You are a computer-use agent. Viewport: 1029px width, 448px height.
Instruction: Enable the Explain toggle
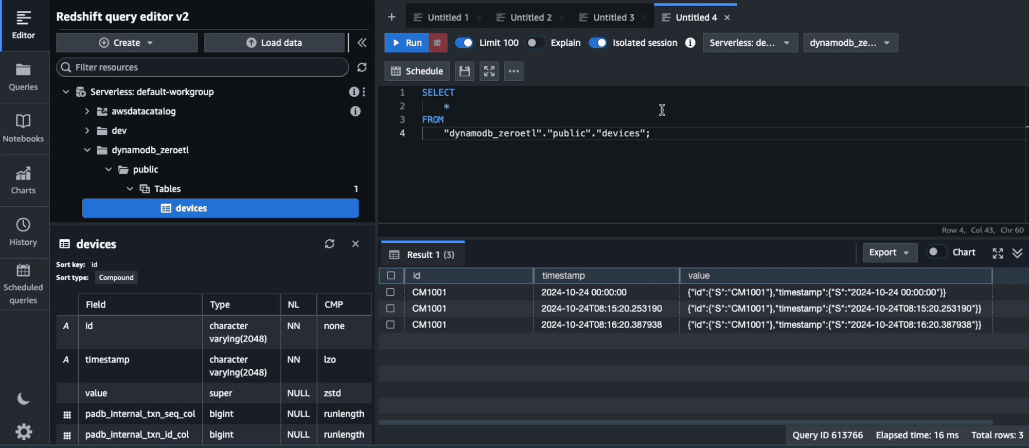click(x=535, y=43)
